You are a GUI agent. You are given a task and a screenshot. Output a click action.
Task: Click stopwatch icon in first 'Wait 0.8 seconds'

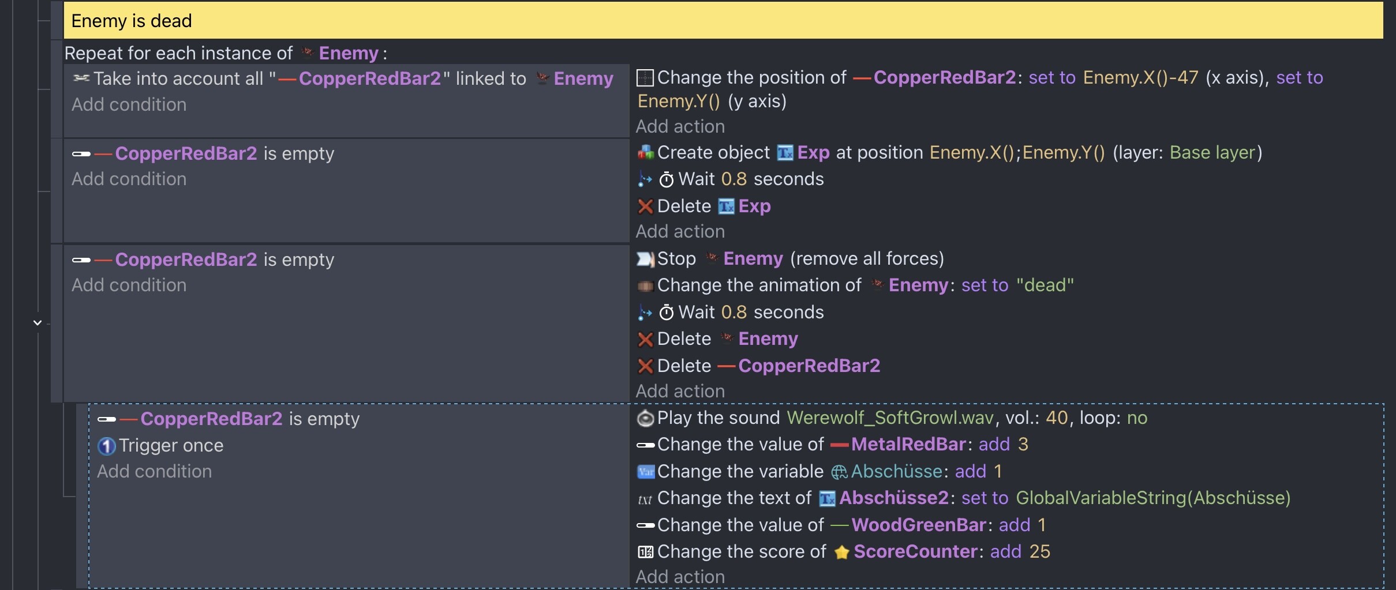pos(667,179)
